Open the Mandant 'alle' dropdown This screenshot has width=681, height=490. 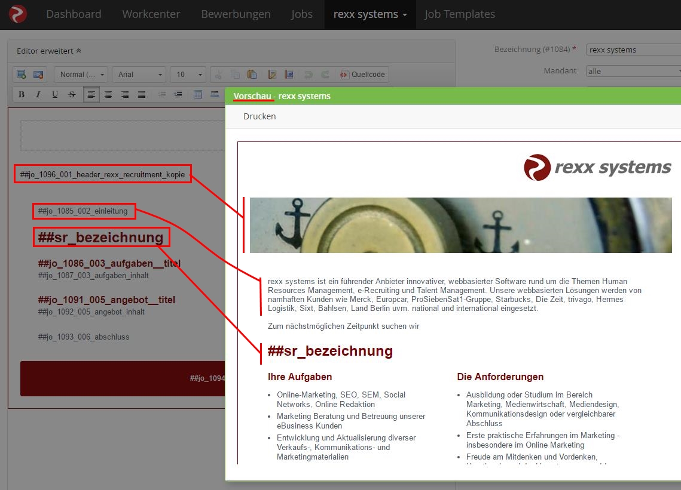[633, 71]
